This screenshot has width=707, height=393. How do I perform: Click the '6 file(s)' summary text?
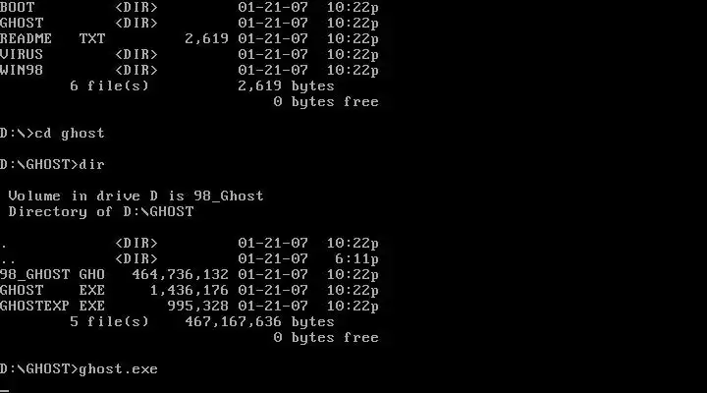point(109,86)
